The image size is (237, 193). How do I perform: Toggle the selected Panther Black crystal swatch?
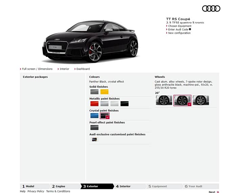[x=104, y=116]
